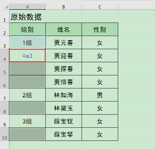Select row 2 header
The height and width of the screenshot is (149, 155).
click(x=5, y=29)
